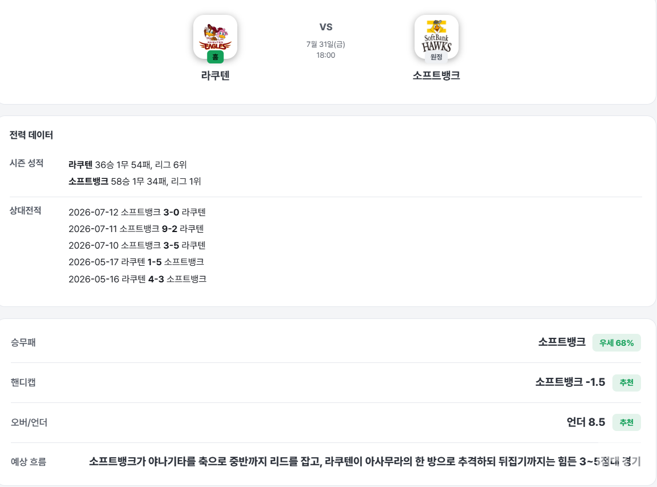The image size is (657, 487).
Task: Click the 예상 흐름 forecast summary text
Action: pyautogui.click(x=365, y=461)
